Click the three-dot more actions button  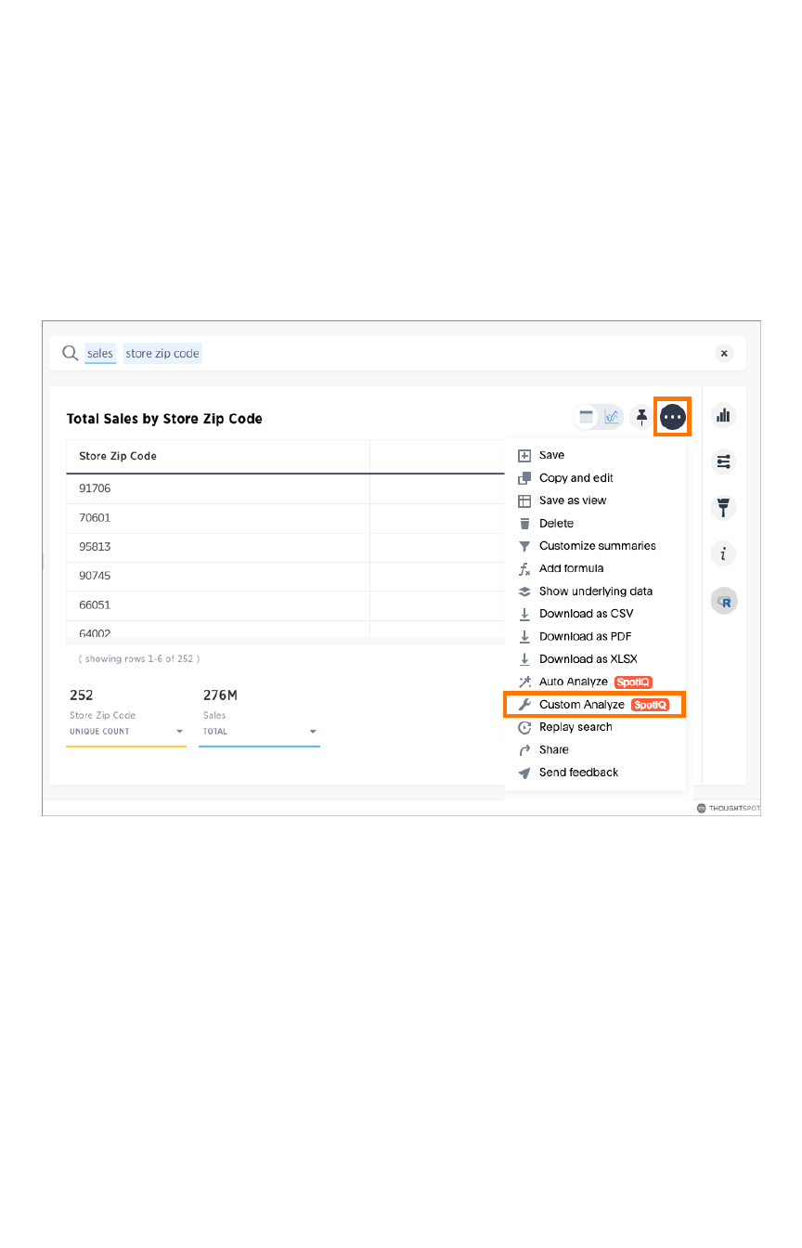(673, 417)
